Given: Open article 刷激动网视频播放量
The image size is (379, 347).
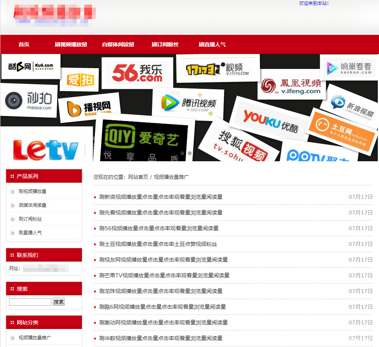Looking at the screenshot, I should 163,322.
